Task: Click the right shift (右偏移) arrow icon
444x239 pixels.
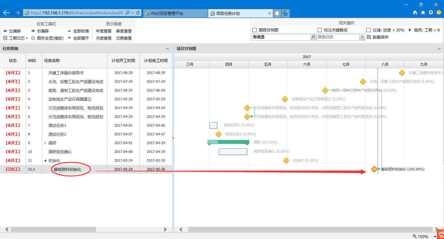Action: (33, 31)
